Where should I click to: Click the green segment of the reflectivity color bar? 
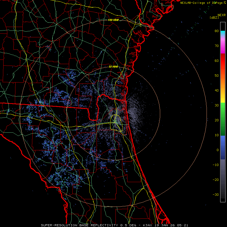tap(223, 119)
